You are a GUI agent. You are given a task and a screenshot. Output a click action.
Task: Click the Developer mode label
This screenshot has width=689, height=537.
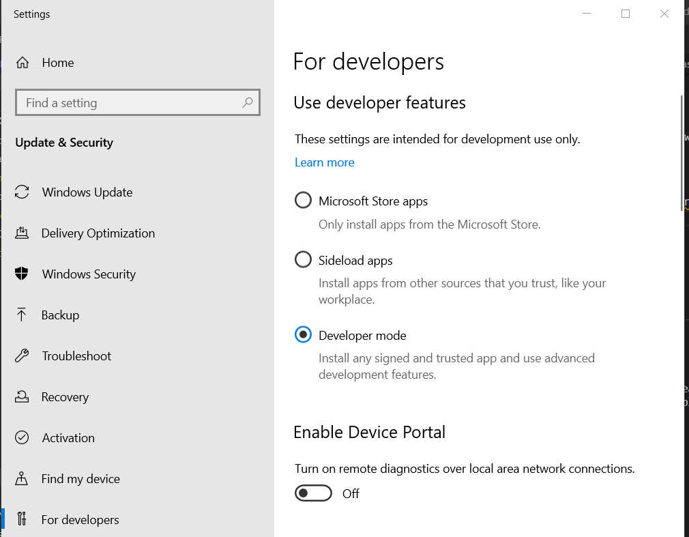[x=362, y=336]
